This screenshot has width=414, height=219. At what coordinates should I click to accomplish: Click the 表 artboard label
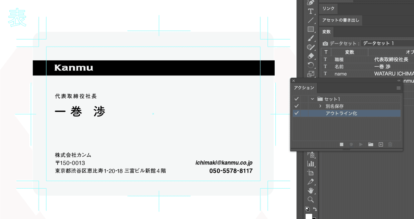tap(17, 18)
